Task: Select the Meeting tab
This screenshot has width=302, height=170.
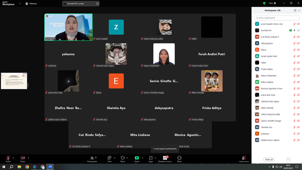Action: pos(31,3)
